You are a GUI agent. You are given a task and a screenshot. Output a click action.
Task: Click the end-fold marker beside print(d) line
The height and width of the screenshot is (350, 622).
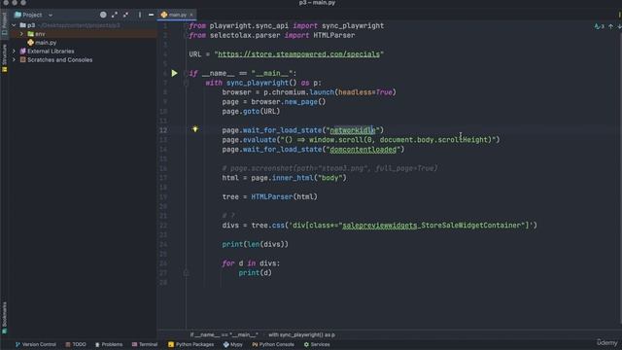point(186,272)
